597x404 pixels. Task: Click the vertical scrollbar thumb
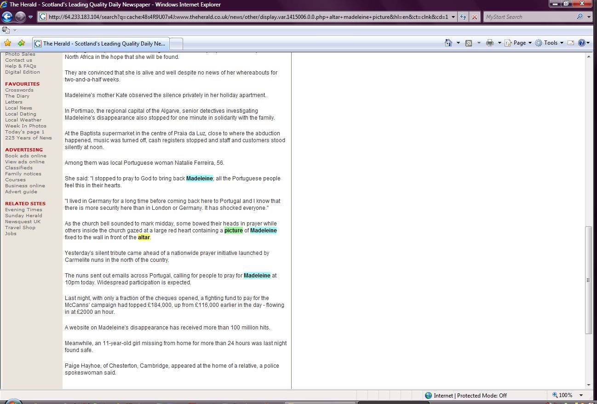click(x=588, y=280)
